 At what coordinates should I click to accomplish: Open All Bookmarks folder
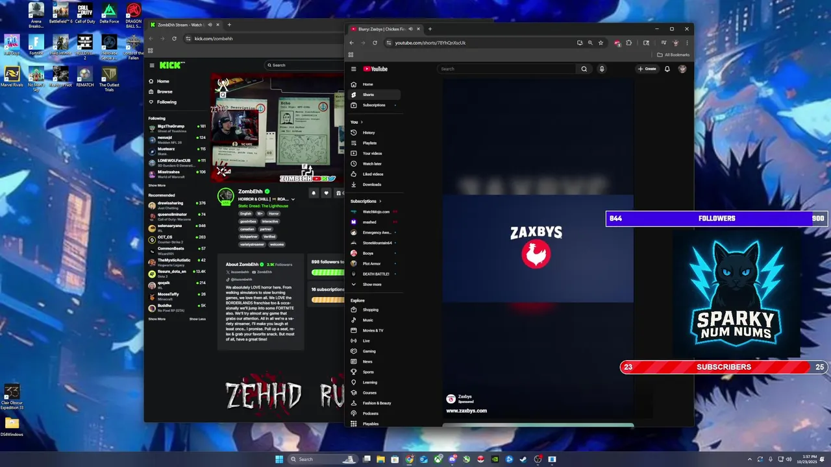pos(673,54)
